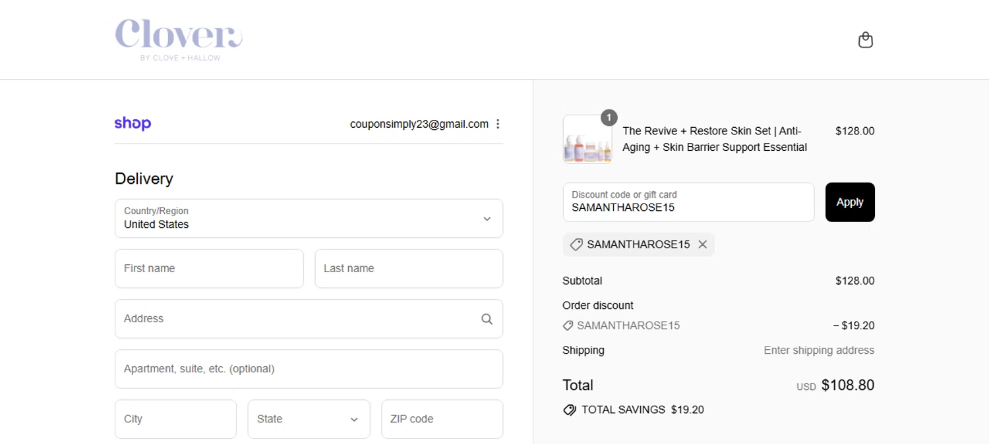Click the $108.80 total amount
This screenshot has width=989, height=444.
click(x=848, y=385)
